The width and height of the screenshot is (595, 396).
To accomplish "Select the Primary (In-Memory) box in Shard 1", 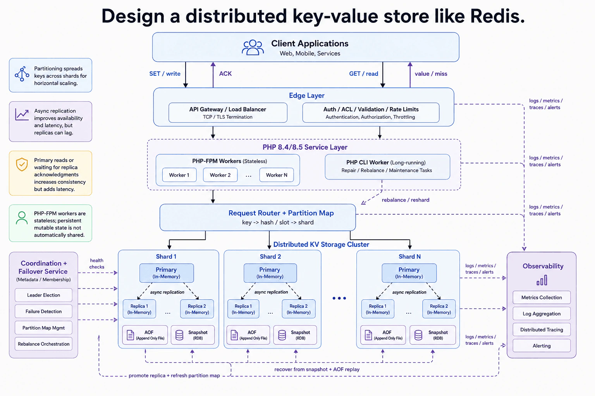I will click(x=167, y=273).
